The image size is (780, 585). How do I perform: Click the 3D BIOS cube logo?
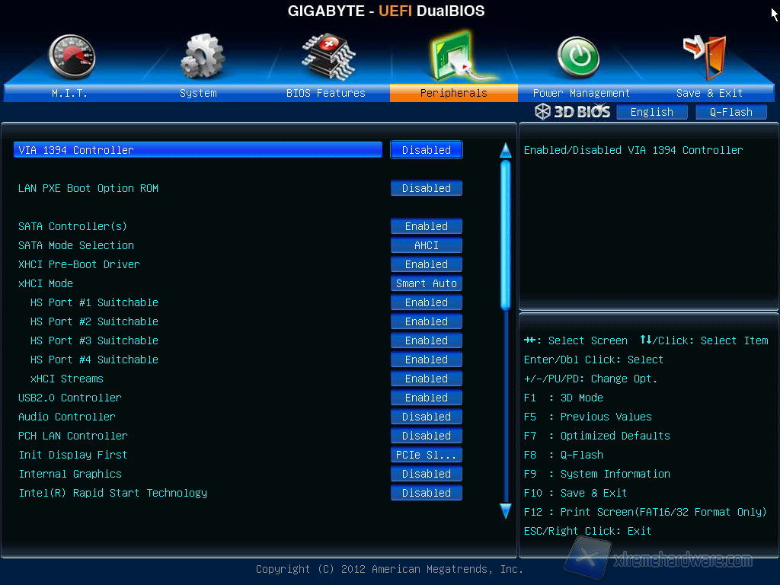coord(542,112)
